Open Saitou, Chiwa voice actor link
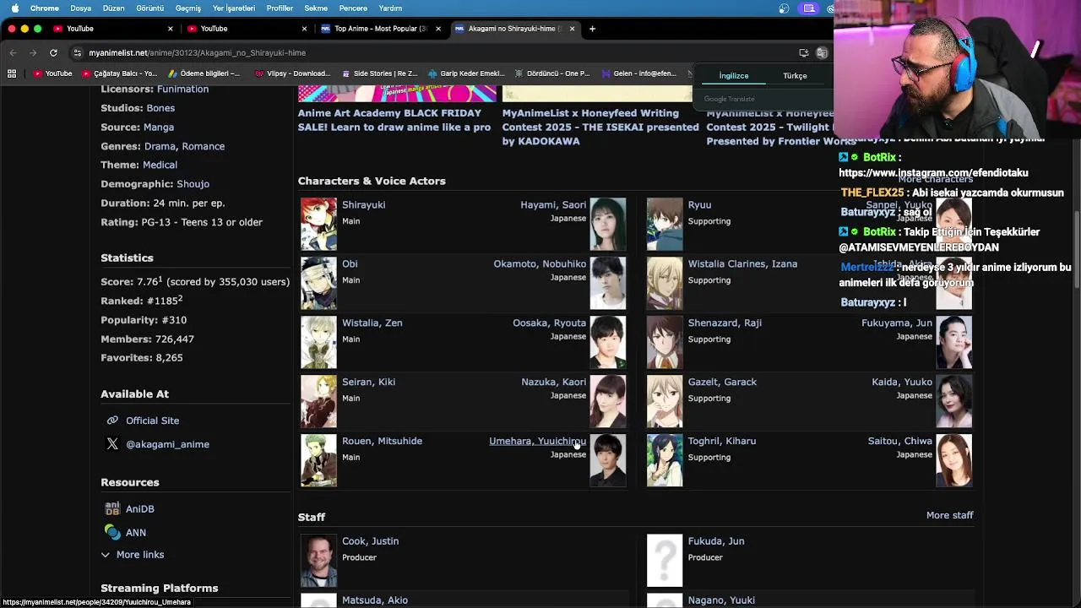Viewport: 1081px width, 608px height. [x=900, y=441]
